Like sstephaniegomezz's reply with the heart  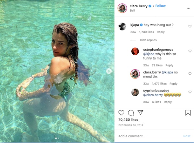point(190,51)
